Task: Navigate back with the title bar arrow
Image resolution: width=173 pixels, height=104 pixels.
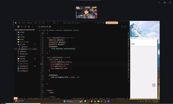Action: click(57, 23)
